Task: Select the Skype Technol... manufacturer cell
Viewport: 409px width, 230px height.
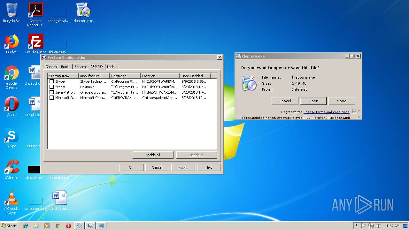Action: (93, 81)
